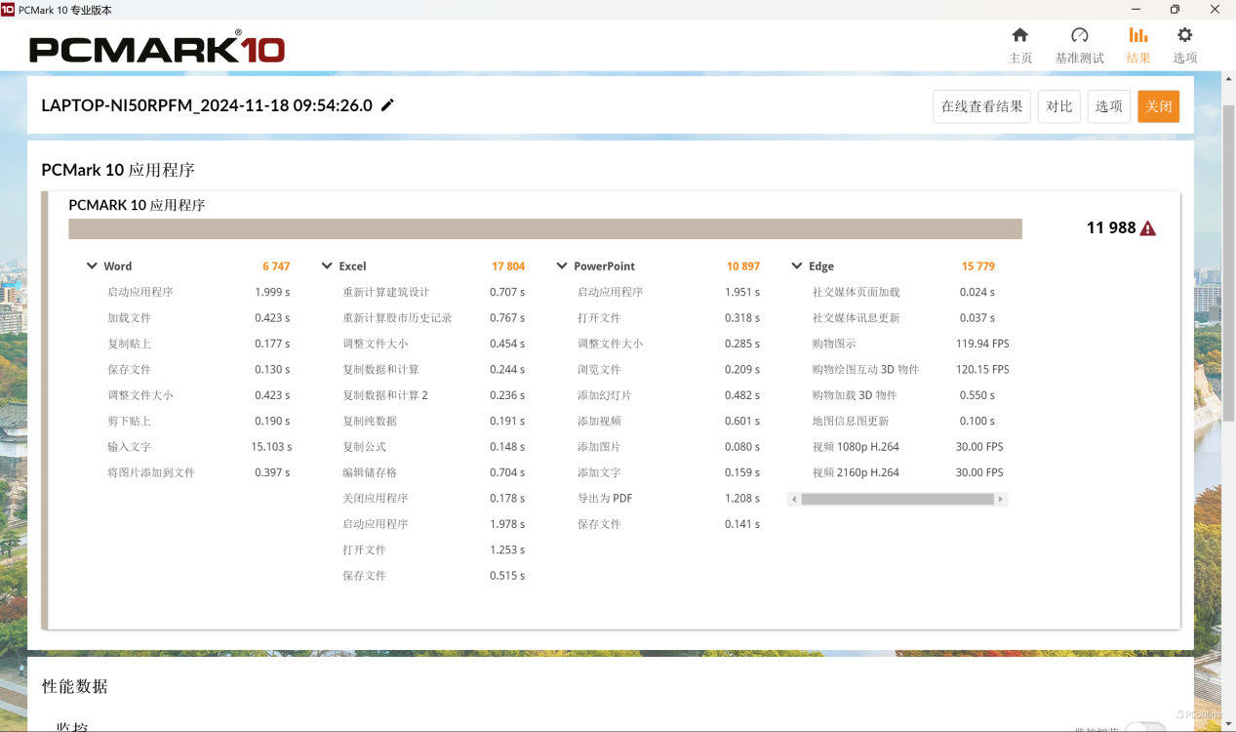Collapse the PowerPoint results section
1236x732 pixels.
point(562,265)
